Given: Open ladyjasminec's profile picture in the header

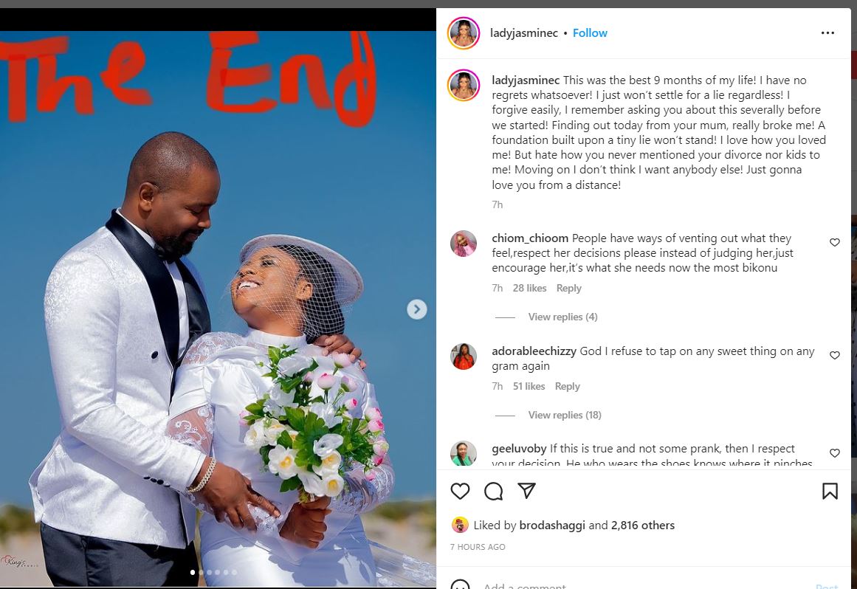Looking at the screenshot, I should [464, 32].
